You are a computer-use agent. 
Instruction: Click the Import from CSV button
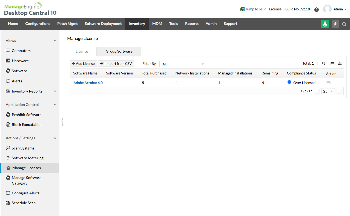[x=116, y=64]
